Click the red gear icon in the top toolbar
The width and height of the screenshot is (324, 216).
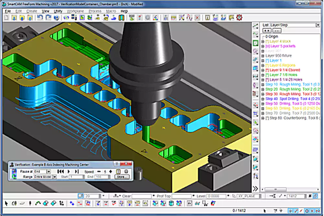[x=239, y=17]
